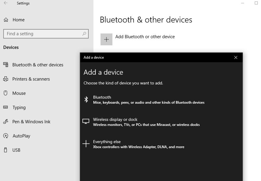This screenshot has width=261, height=181.
Task: Close the Add a device dialog
Action: (236, 57)
